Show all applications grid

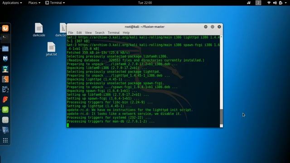coord(5,140)
